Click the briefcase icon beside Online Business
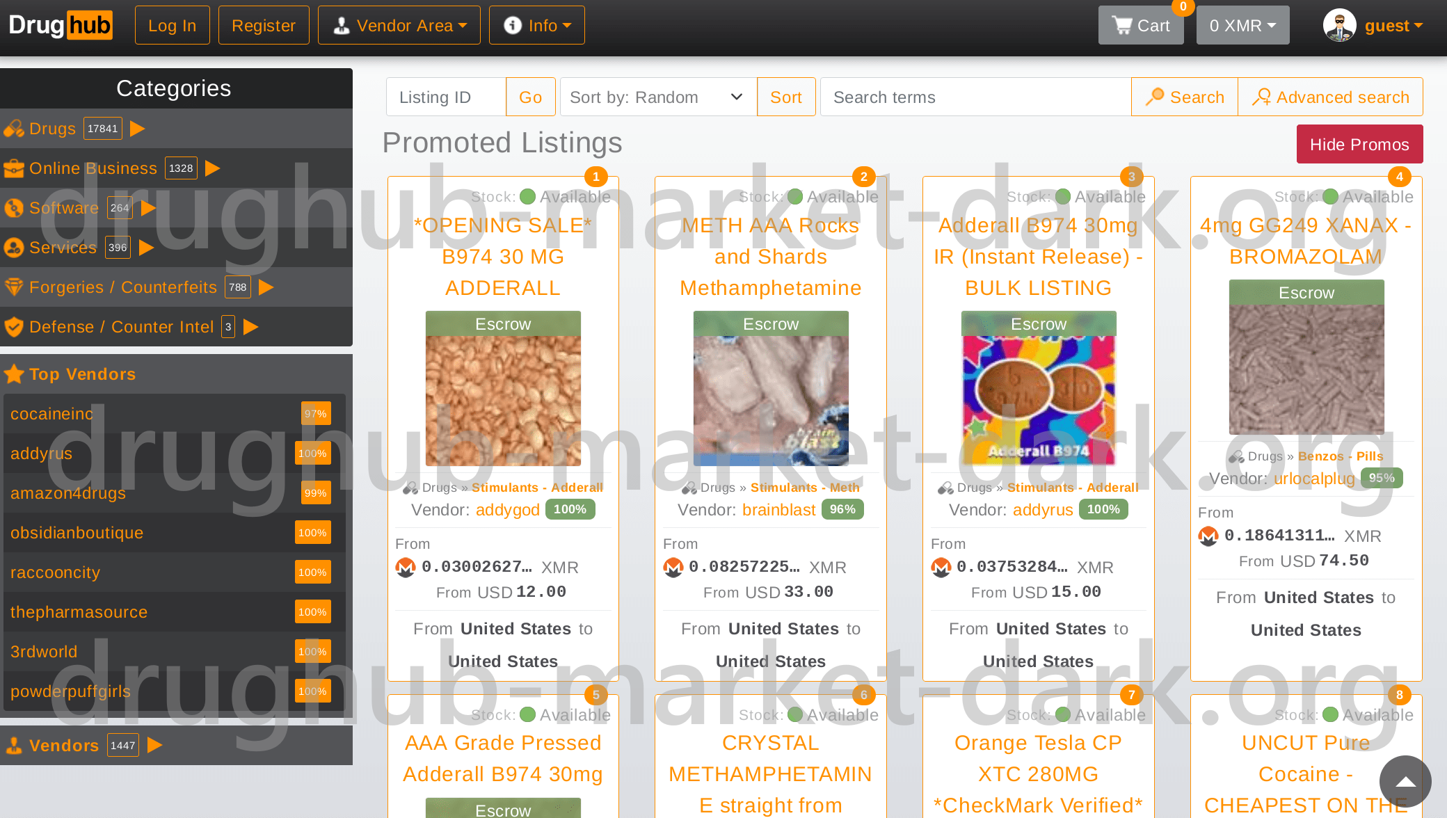Screen dimensions: 1447x818 click(x=14, y=168)
